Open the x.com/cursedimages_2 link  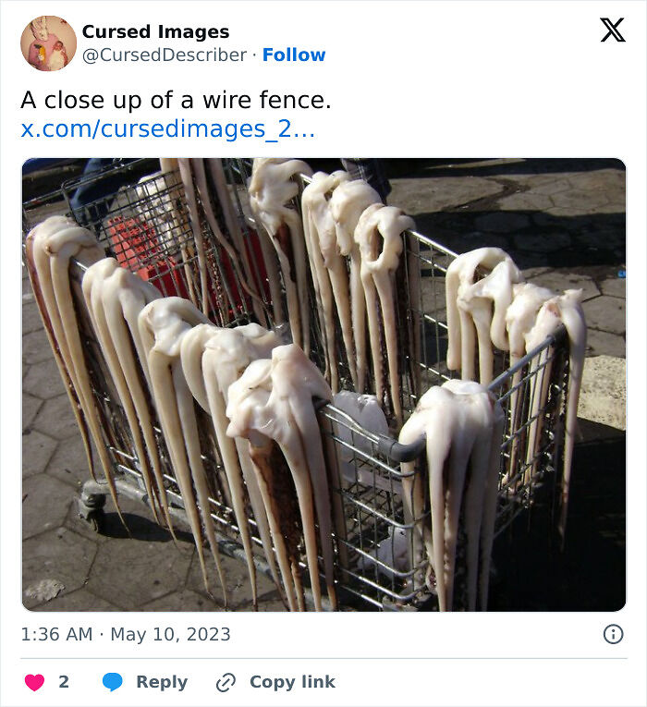[167, 129]
